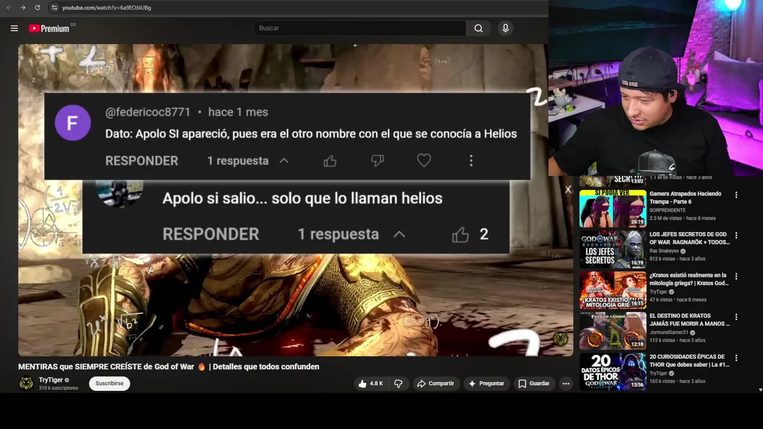763x429 pixels.
Task: Open options menu for EL DESTINO DE KRATOS
Action: (x=736, y=317)
